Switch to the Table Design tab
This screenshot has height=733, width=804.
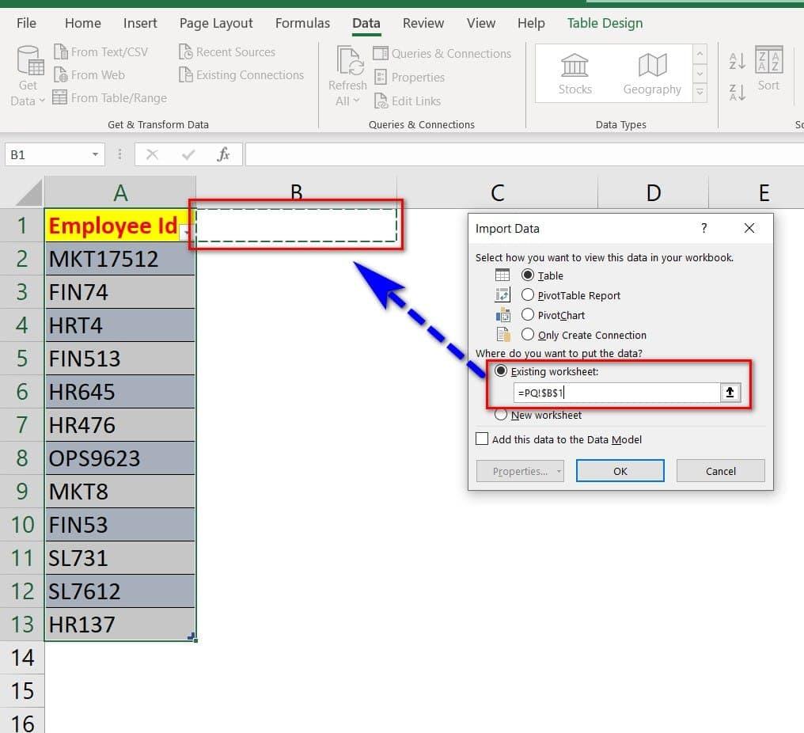(604, 23)
